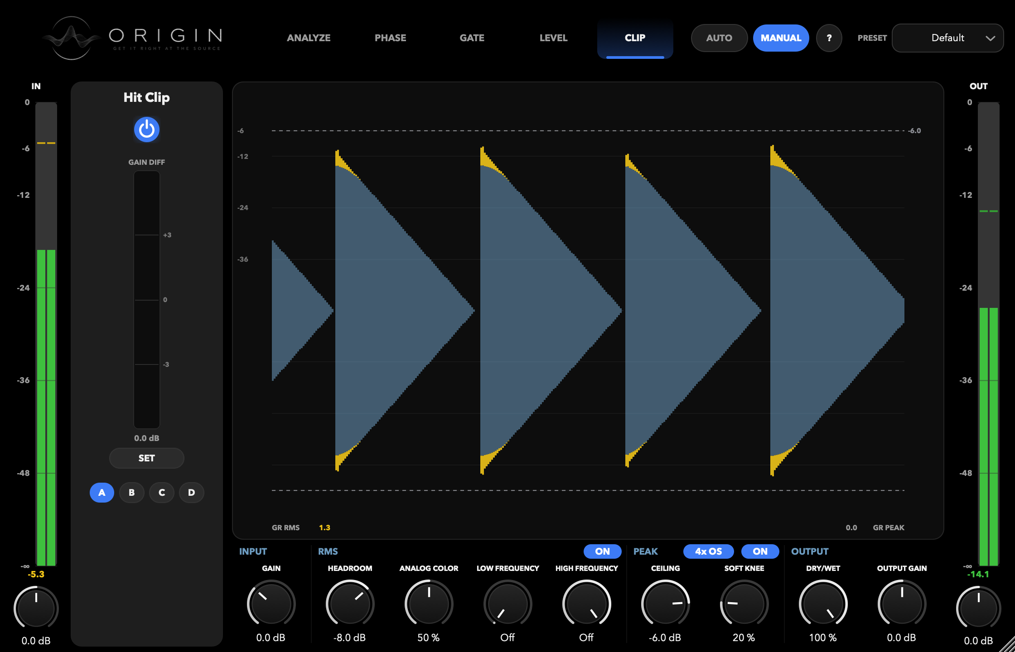This screenshot has height=652, width=1015.
Task: Click the OUTPUT GAIN knob
Action: (902, 604)
